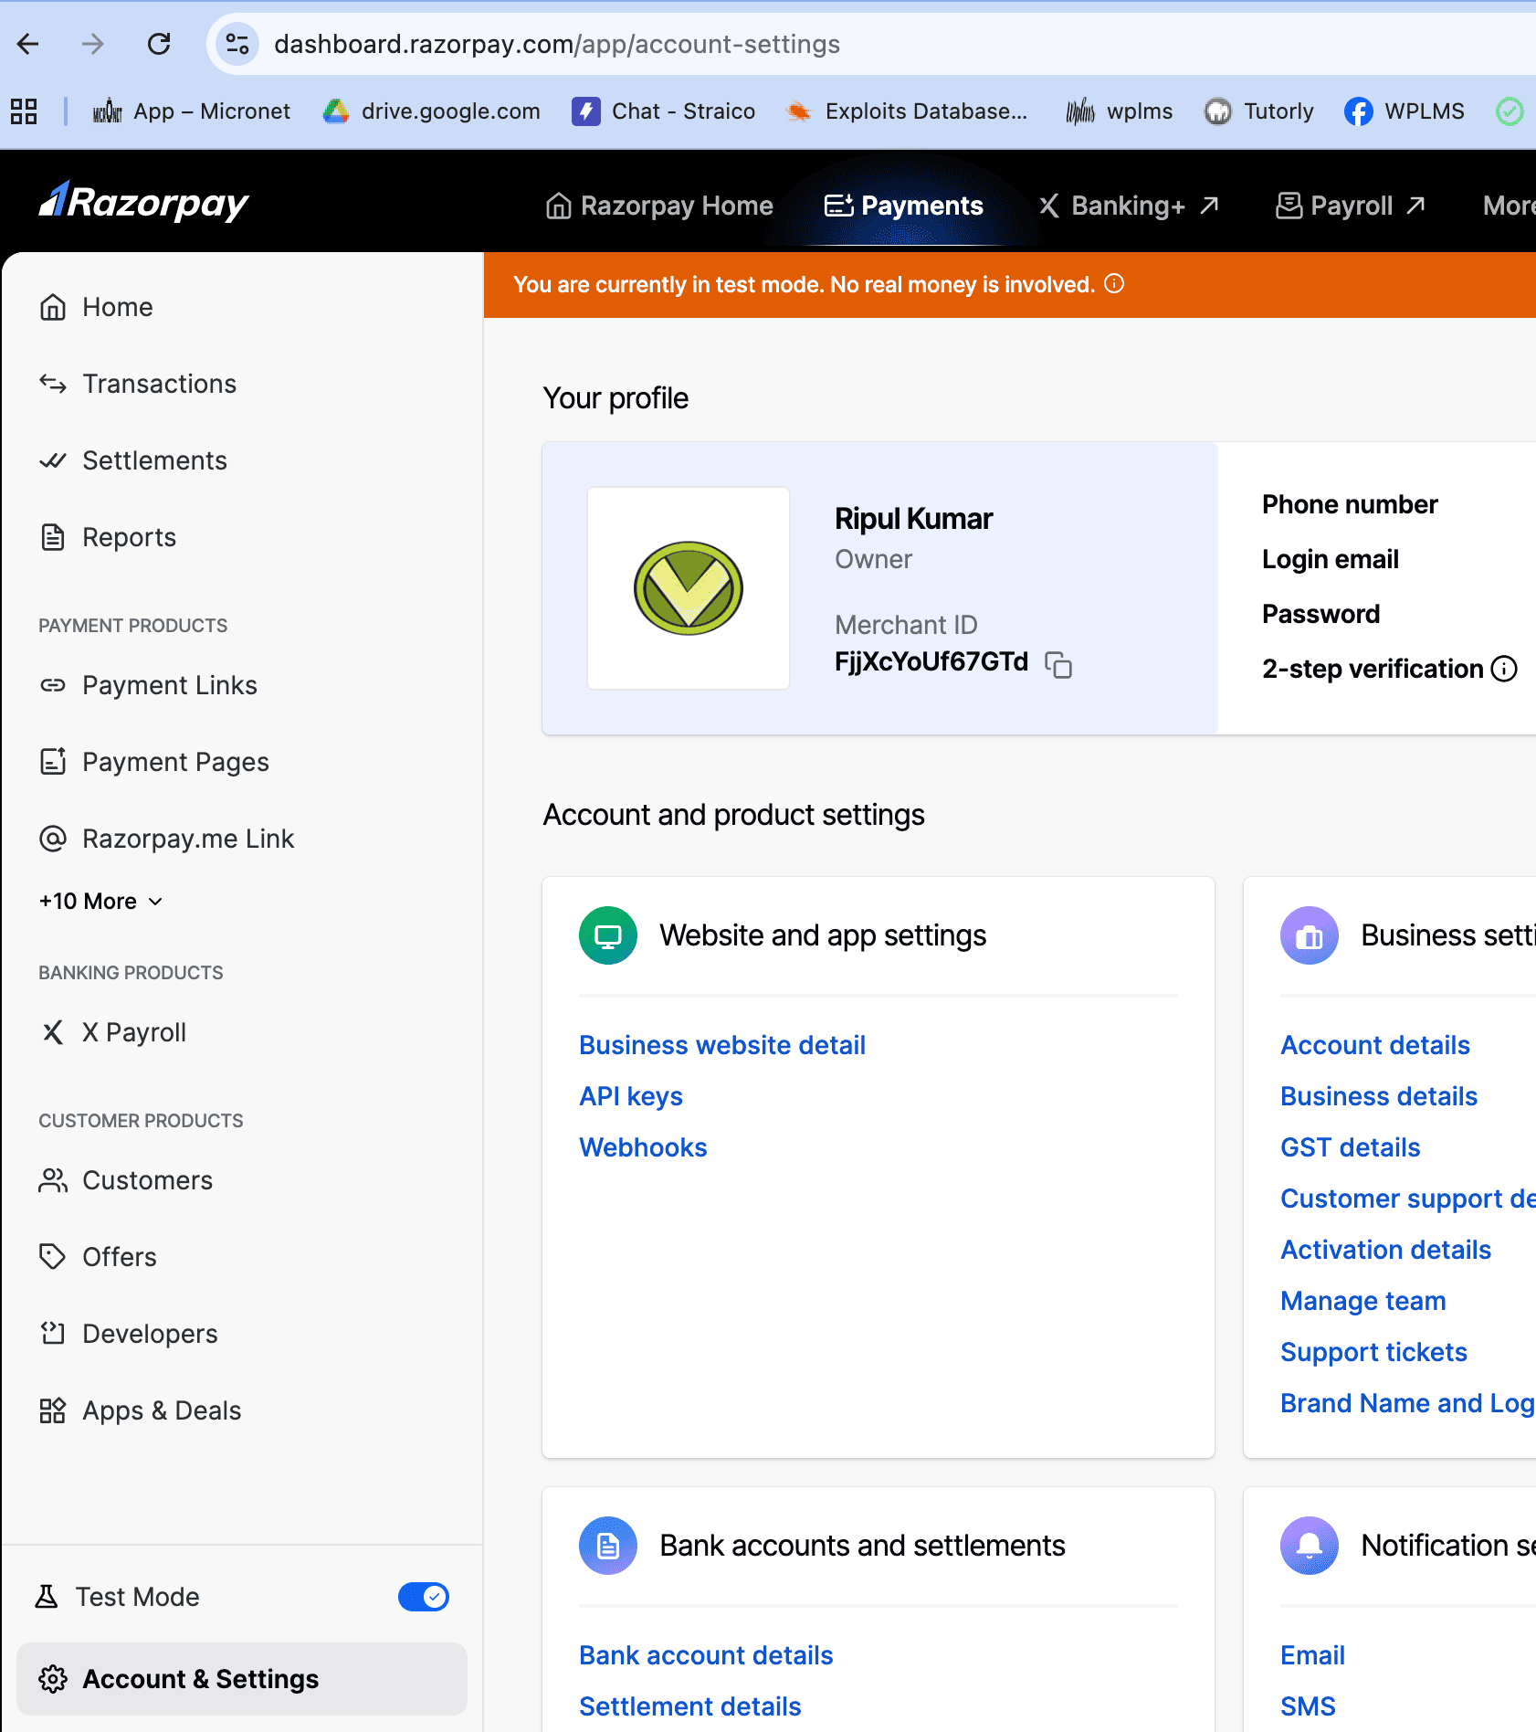Open the browser apps grid shortcut

pyautogui.click(x=24, y=111)
